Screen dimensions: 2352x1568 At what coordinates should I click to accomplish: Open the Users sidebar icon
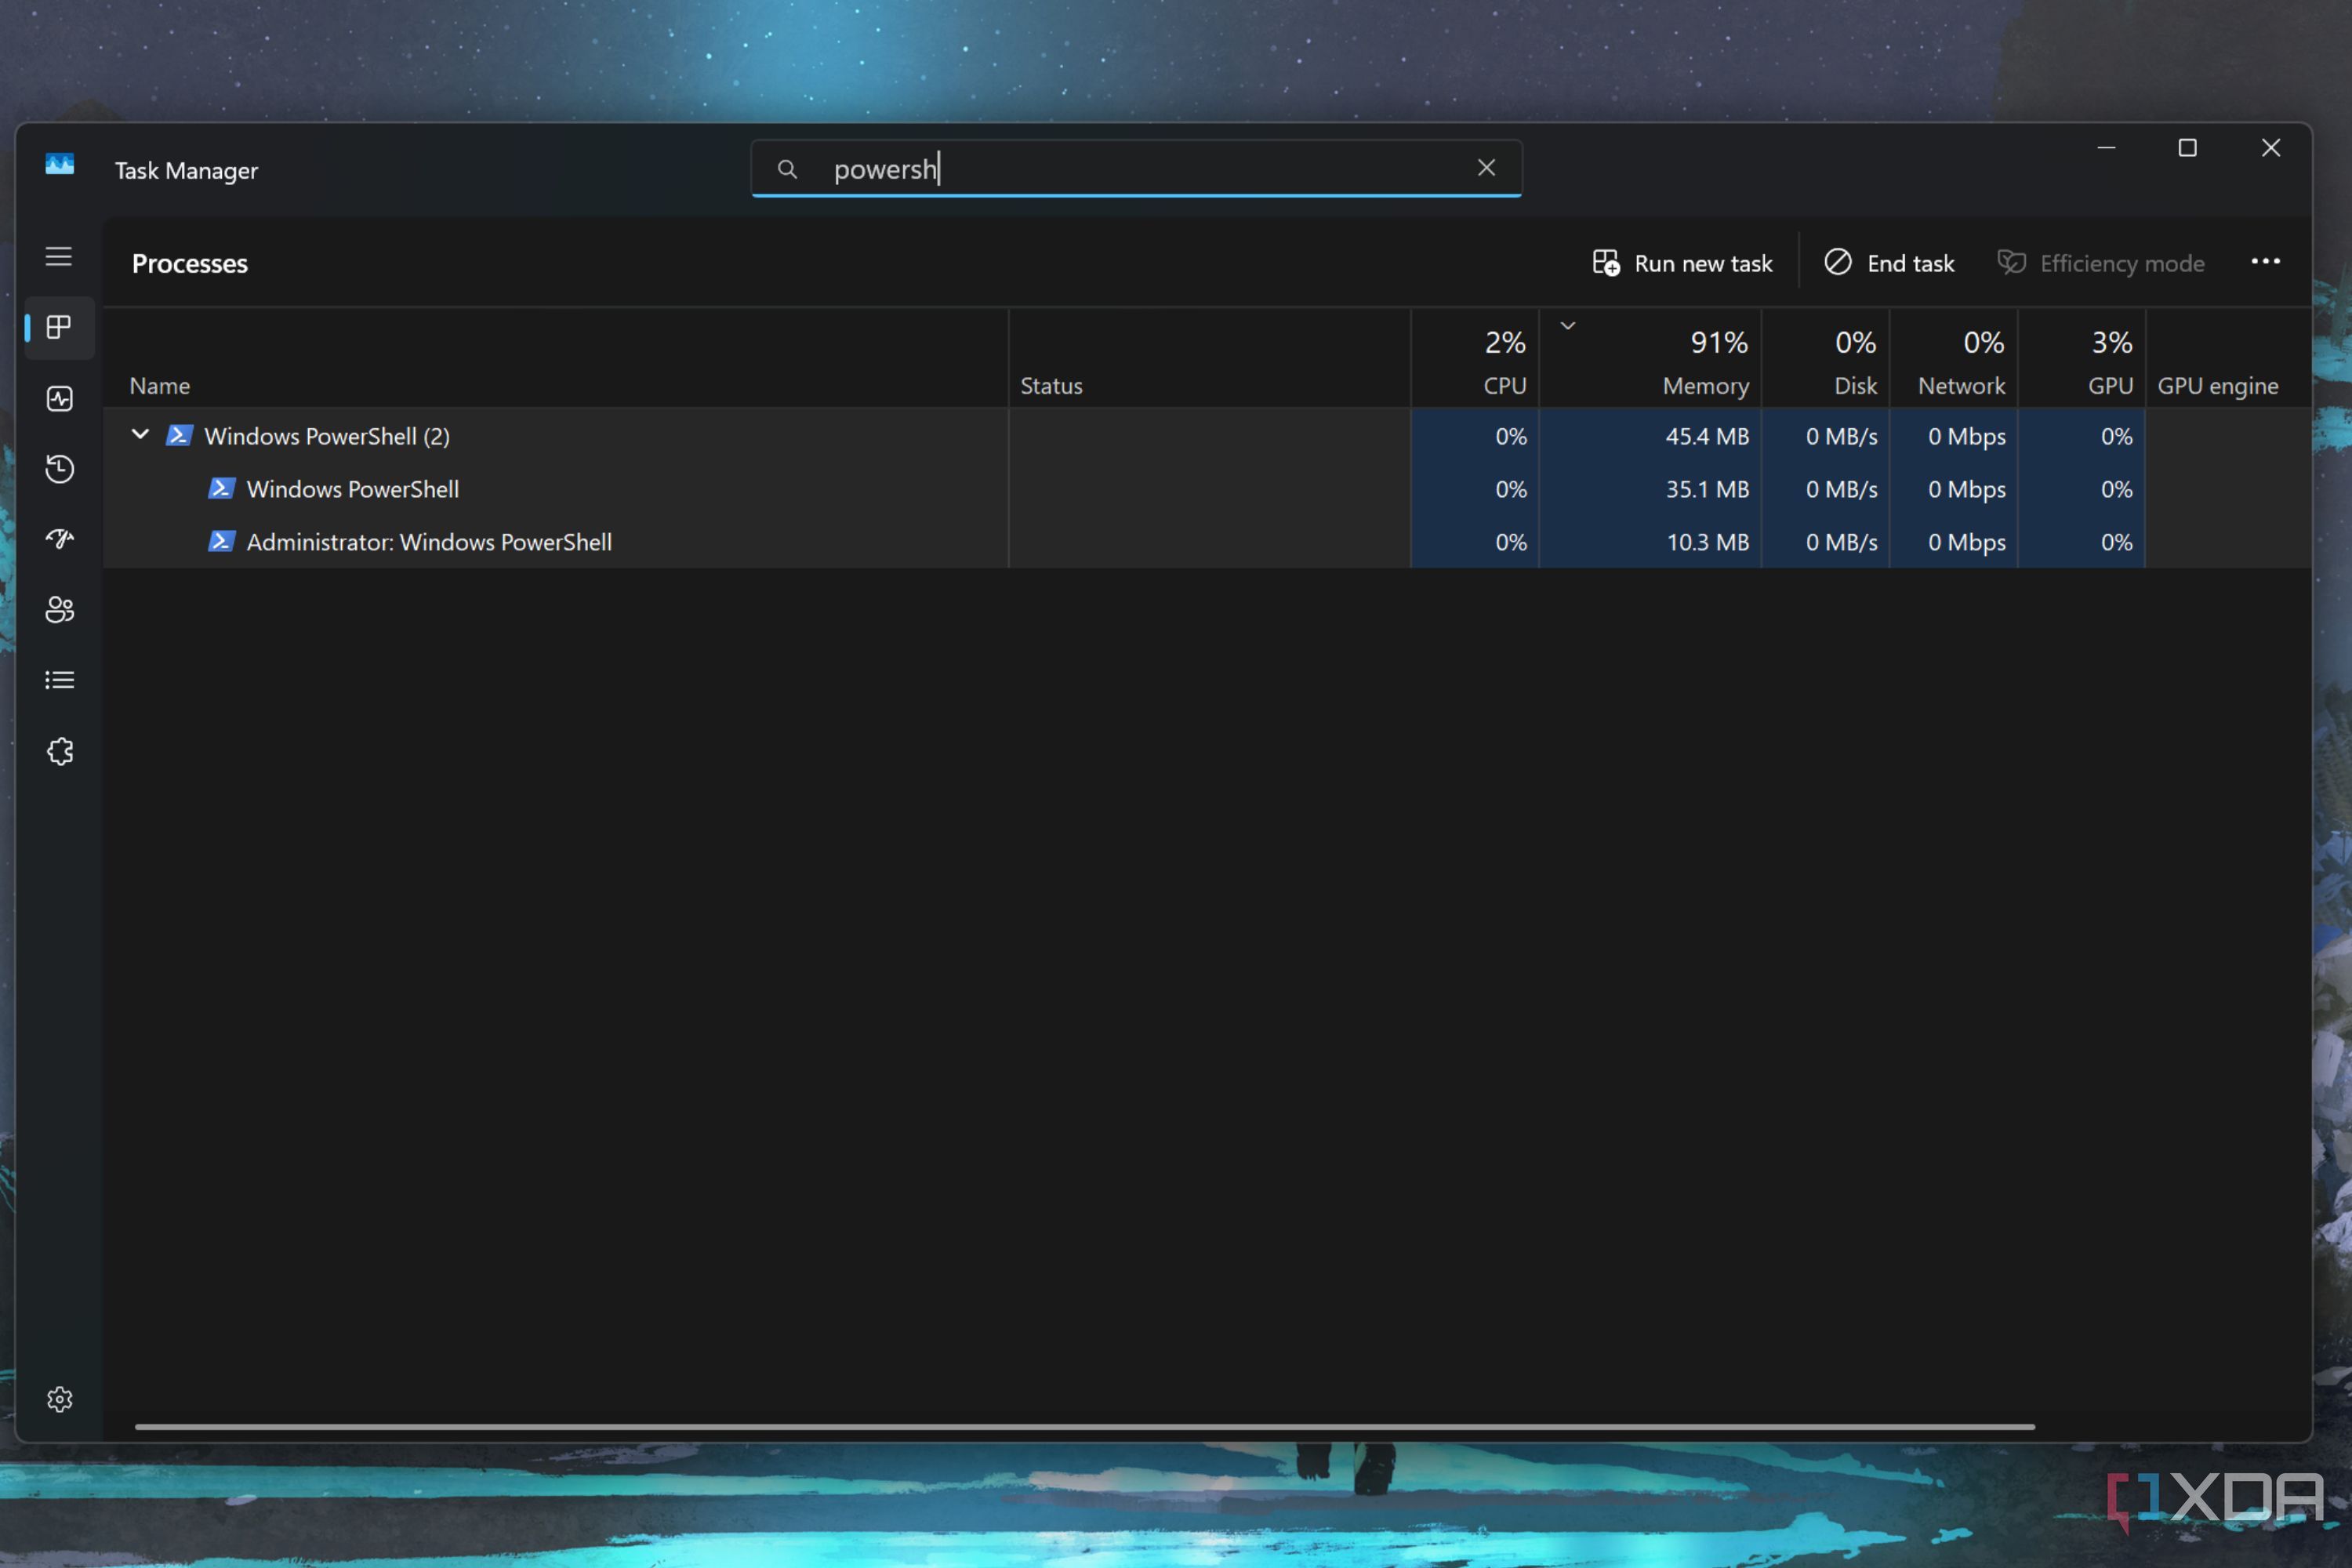tap(59, 610)
